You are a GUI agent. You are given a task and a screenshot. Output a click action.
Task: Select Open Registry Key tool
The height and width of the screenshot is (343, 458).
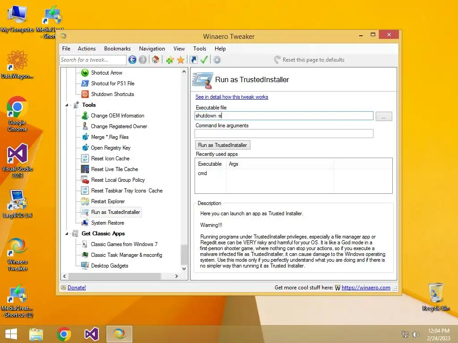point(110,148)
